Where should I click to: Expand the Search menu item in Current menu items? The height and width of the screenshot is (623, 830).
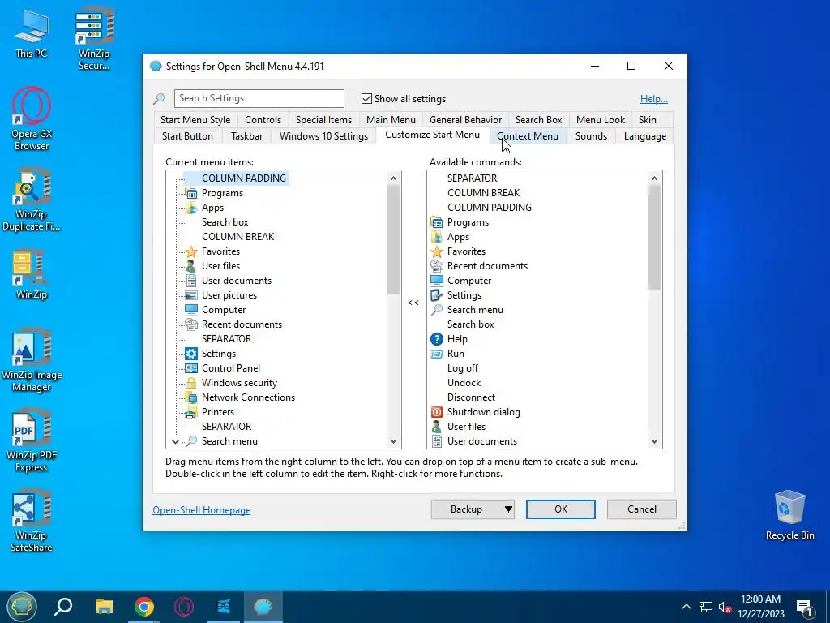(x=175, y=441)
